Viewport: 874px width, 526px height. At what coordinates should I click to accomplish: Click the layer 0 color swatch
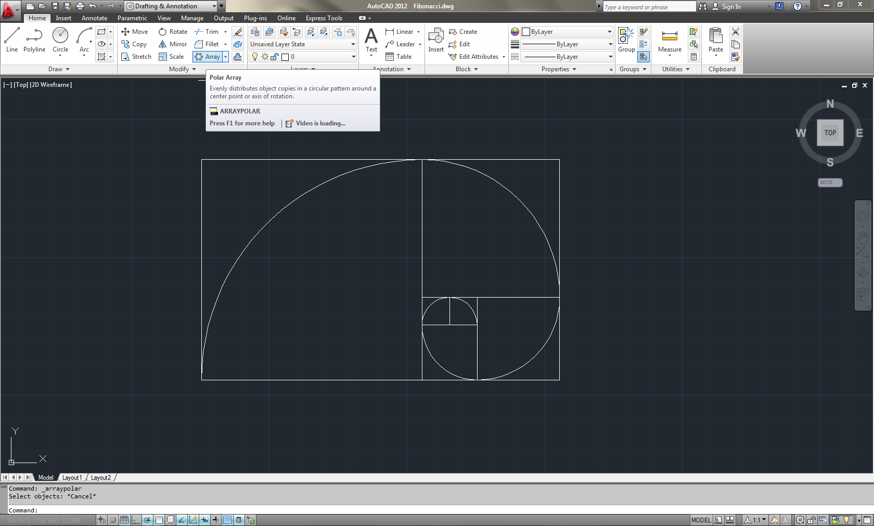click(x=285, y=57)
